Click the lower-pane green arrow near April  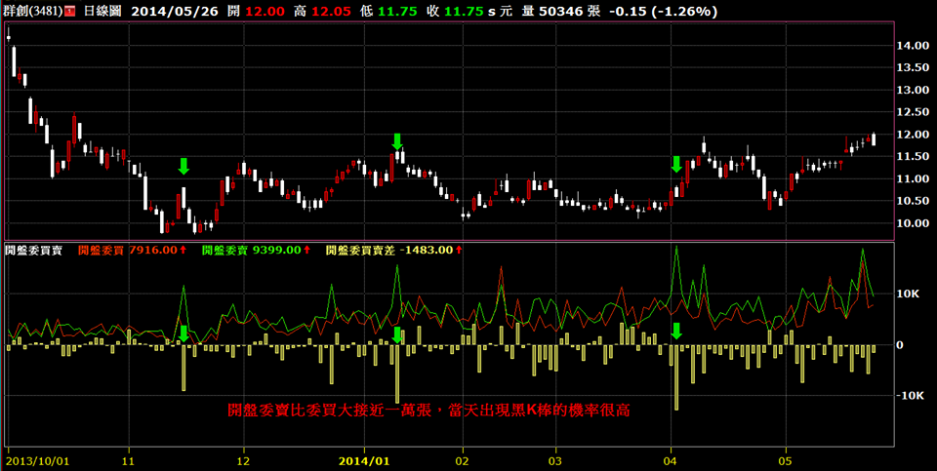[676, 332]
